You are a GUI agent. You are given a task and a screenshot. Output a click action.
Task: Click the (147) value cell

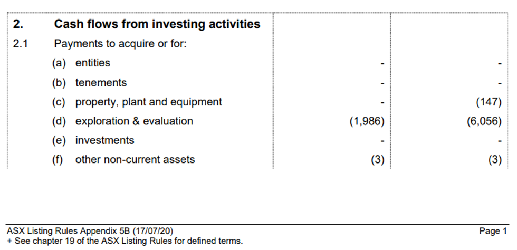pyautogui.click(x=488, y=102)
